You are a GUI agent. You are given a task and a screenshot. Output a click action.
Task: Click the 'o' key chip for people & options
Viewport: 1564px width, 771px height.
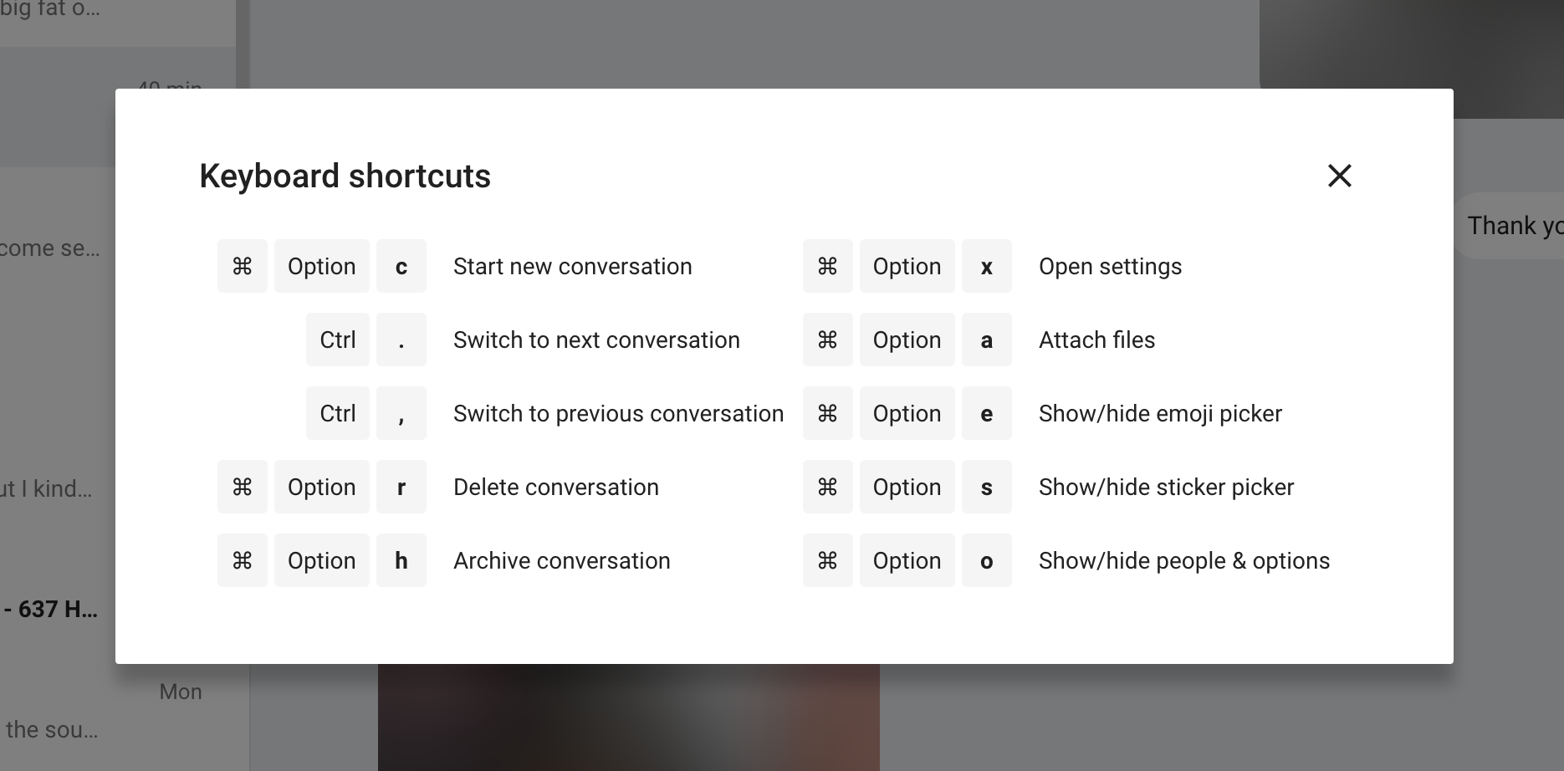[987, 560]
